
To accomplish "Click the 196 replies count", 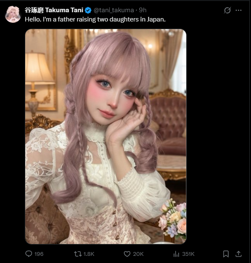I will pos(39,254).
